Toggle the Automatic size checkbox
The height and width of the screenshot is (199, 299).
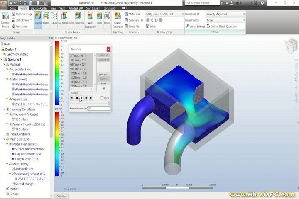13,169
